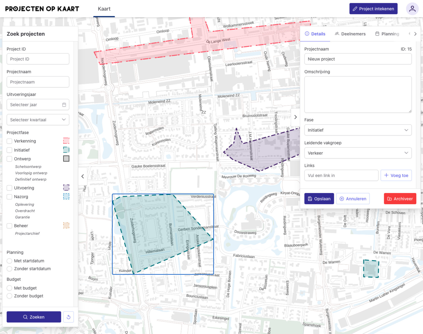Screen dimensions: 423x334
Task: Click the magnifier icon in Zoeken button
Action: 25,317
